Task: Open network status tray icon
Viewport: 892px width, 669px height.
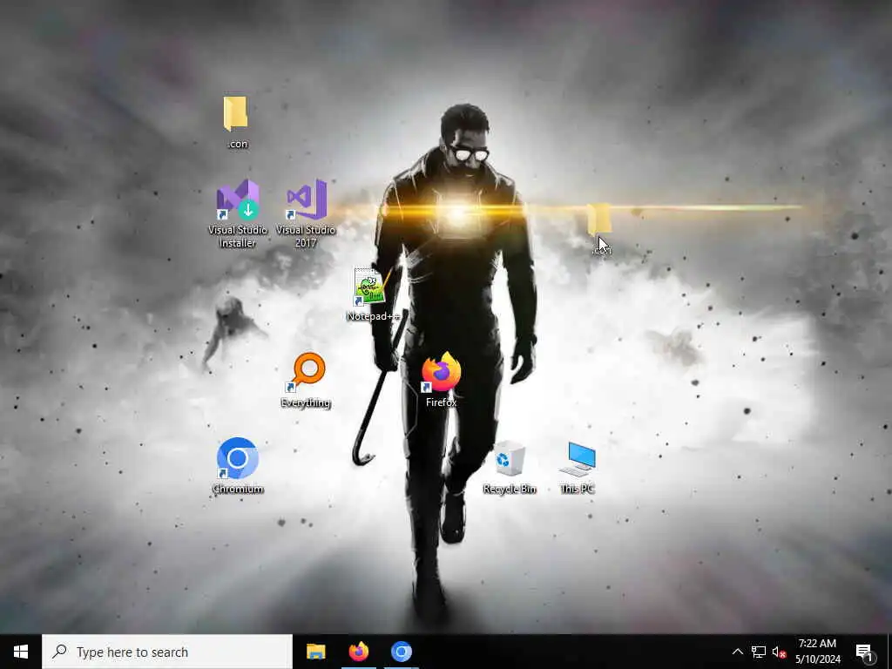Action: click(759, 652)
